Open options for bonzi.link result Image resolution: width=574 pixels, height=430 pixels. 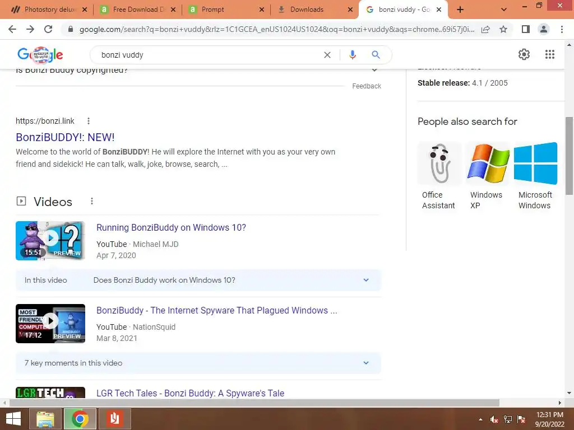coord(89,121)
